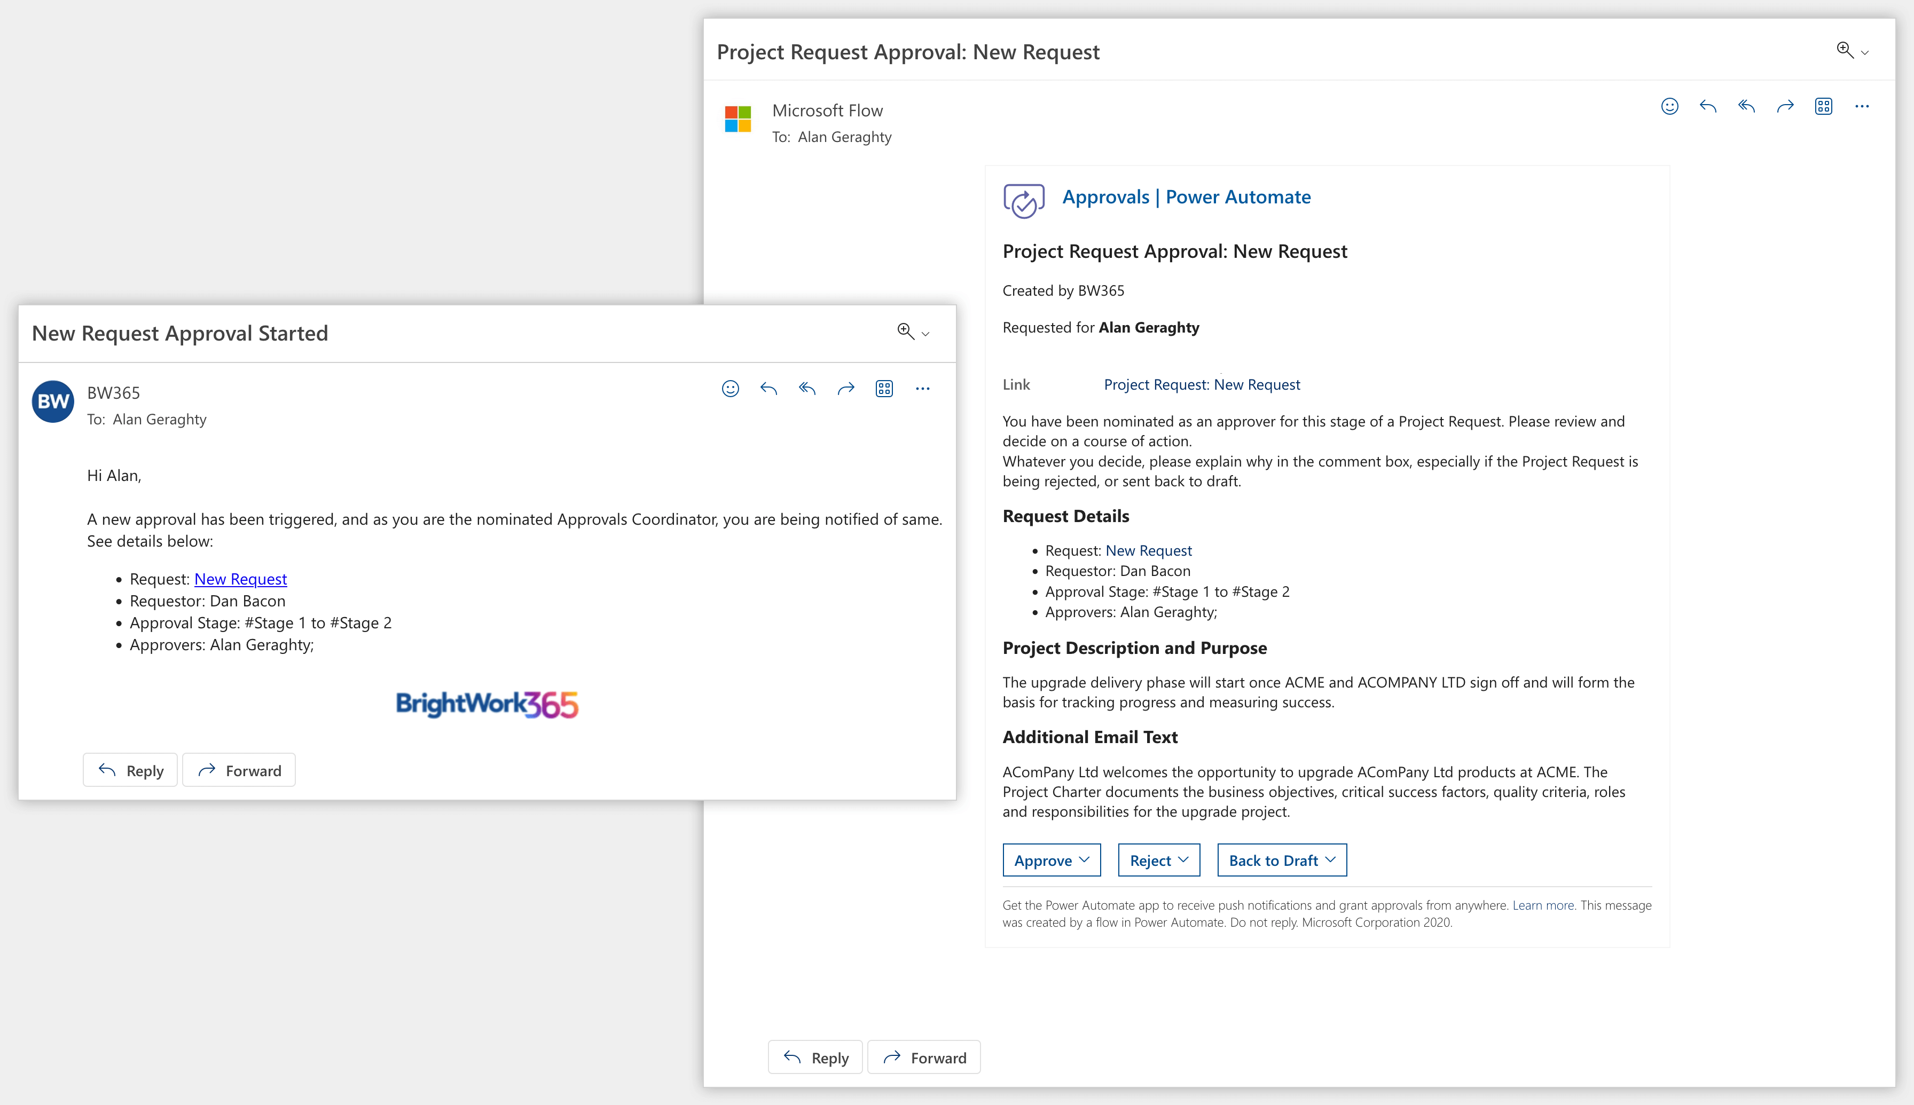Open more actions ellipsis in Microsoft Flow email
The height and width of the screenshot is (1105, 1914).
[x=1862, y=106]
